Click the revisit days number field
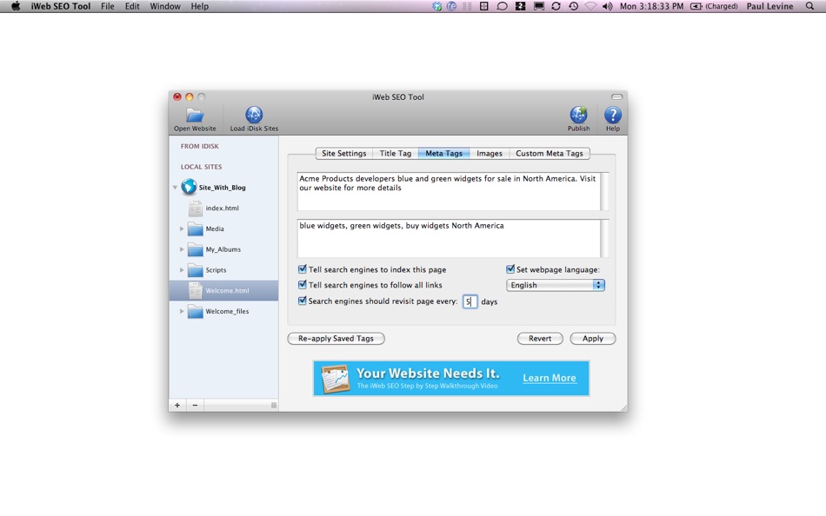This screenshot has width=826, height=516. click(470, 301)
